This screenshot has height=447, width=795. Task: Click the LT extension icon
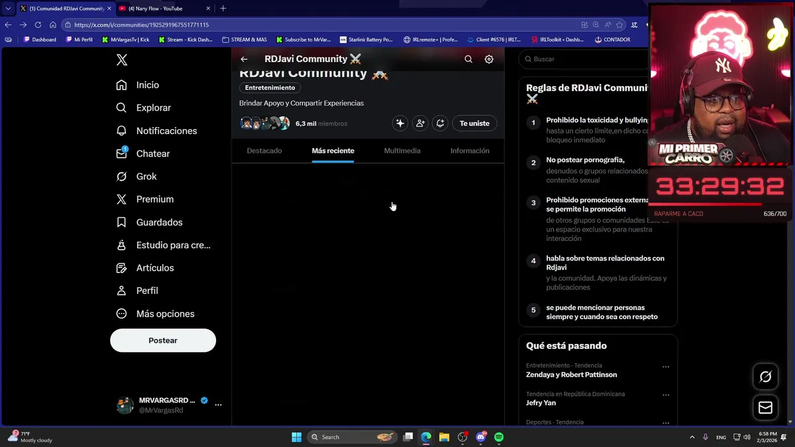tap(634, 25)
